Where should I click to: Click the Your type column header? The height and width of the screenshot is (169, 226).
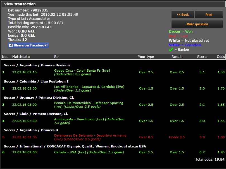146,57
